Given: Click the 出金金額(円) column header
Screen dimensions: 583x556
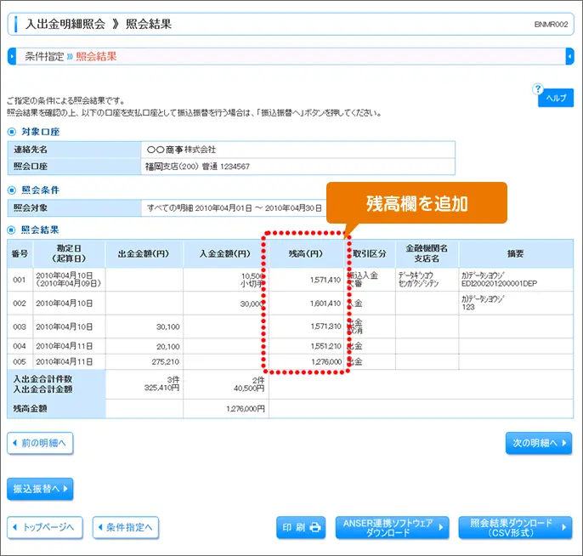Looking at the screenshot, I should coord(144,253).
